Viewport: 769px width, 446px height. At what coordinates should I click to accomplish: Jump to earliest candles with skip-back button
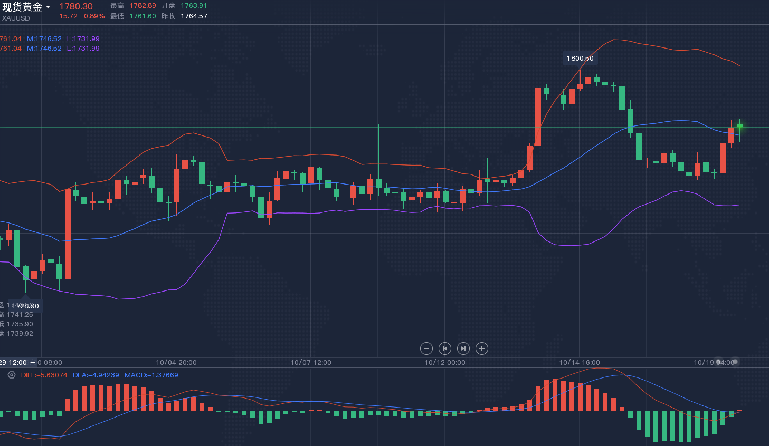(x=445, y=348)
